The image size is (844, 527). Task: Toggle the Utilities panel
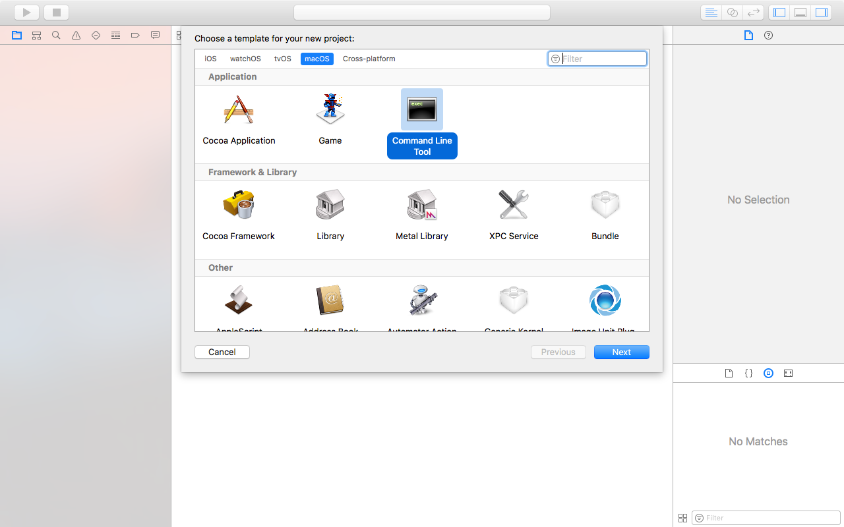pos(821,12)
